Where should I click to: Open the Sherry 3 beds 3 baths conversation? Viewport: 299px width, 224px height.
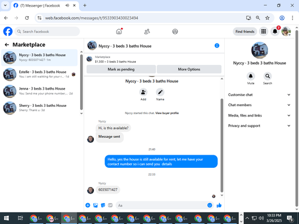point(39,108)
